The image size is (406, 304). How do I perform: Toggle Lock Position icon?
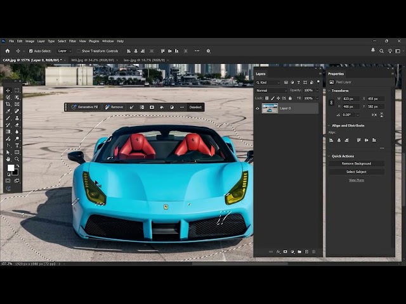(278, 98)
